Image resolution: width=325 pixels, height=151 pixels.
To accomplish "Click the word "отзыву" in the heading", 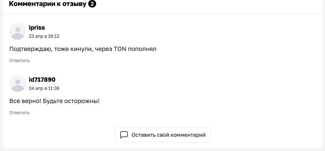I will pos(74,4).
